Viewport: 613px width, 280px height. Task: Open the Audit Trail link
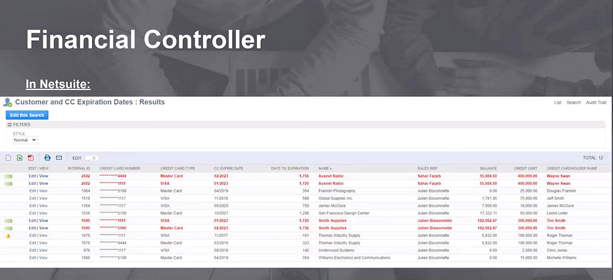(596, 103)
